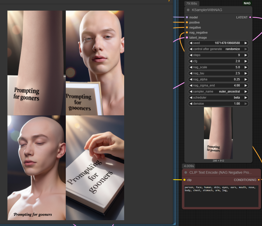Image resolution: width=262 pixels, height=226 pixels.
Task: Decrease nag_alpha with left arrow
Action: pos(191,79)
